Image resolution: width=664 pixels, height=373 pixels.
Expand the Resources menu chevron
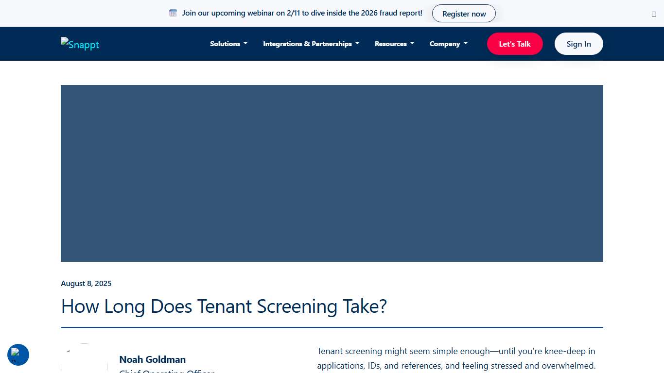(x=412, y=44)
